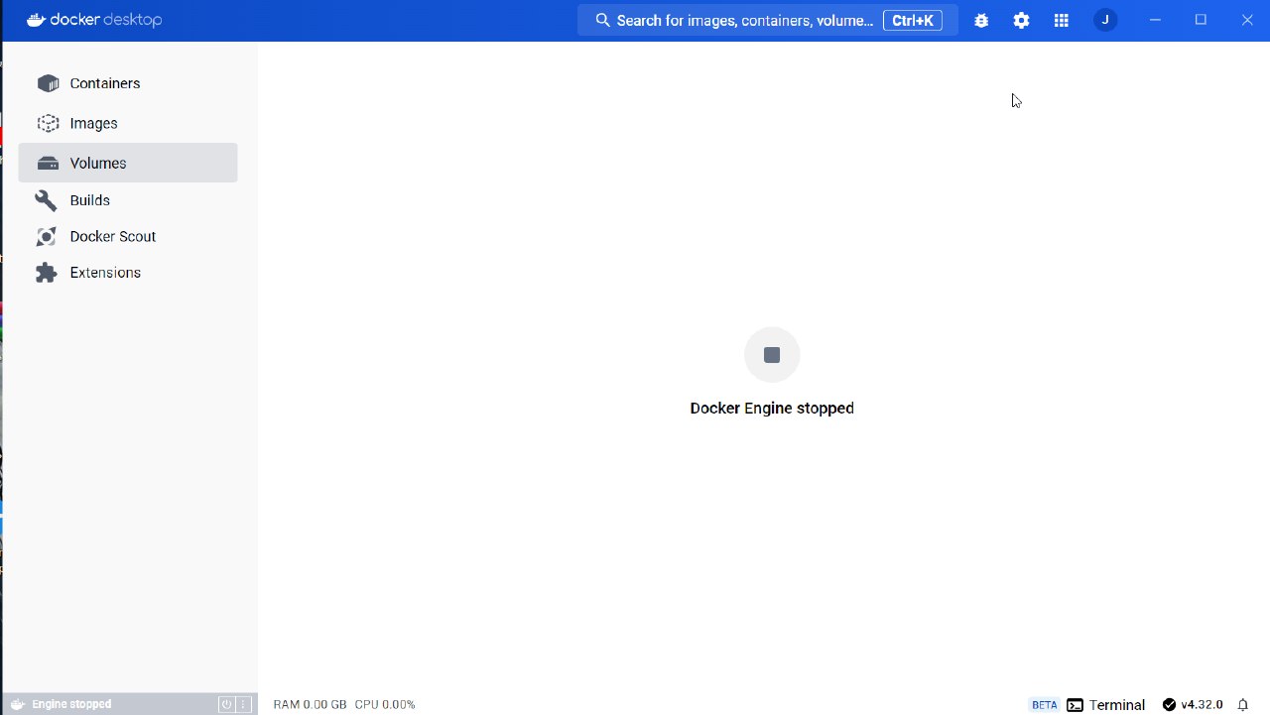Toggle the engine power button

click(226, 704)
